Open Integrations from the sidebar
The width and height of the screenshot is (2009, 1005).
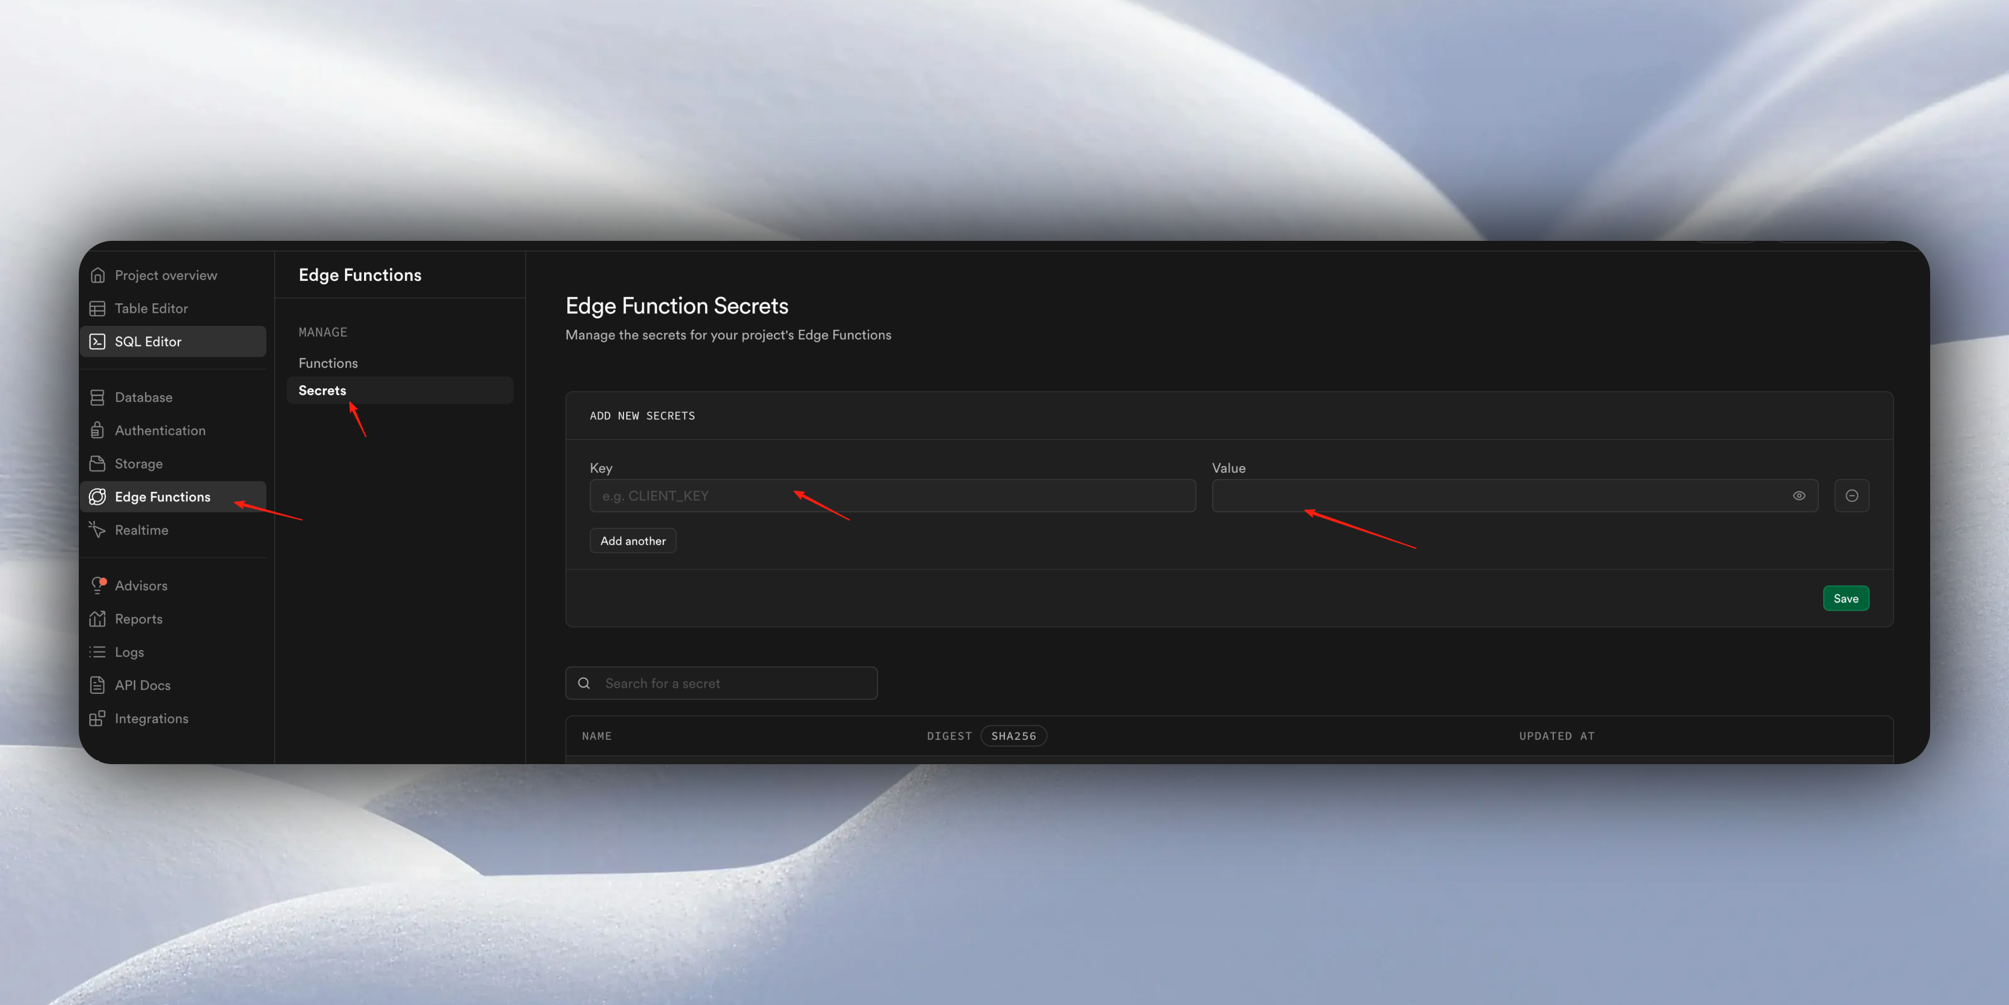pyautogui.click(x=151, y=718)
